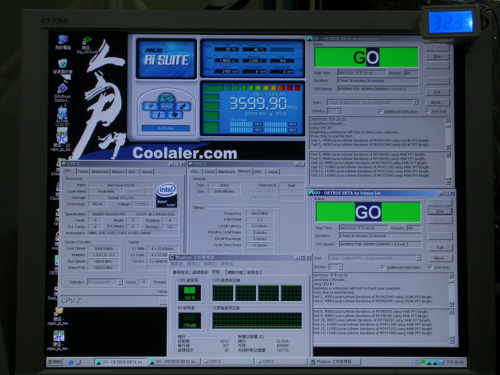Switch to first ORTHOS BETA taskbar button
The width and height of the screenshot is (500, 375).
point(120,362)
